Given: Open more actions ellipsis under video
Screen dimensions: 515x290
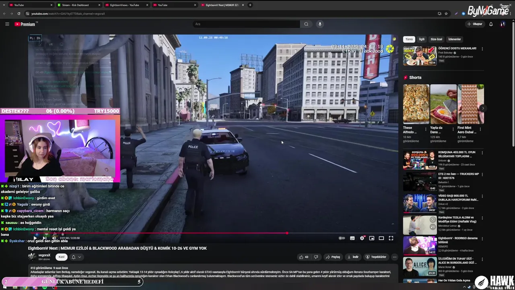Looking at the screenshot, I should point(394,257).
